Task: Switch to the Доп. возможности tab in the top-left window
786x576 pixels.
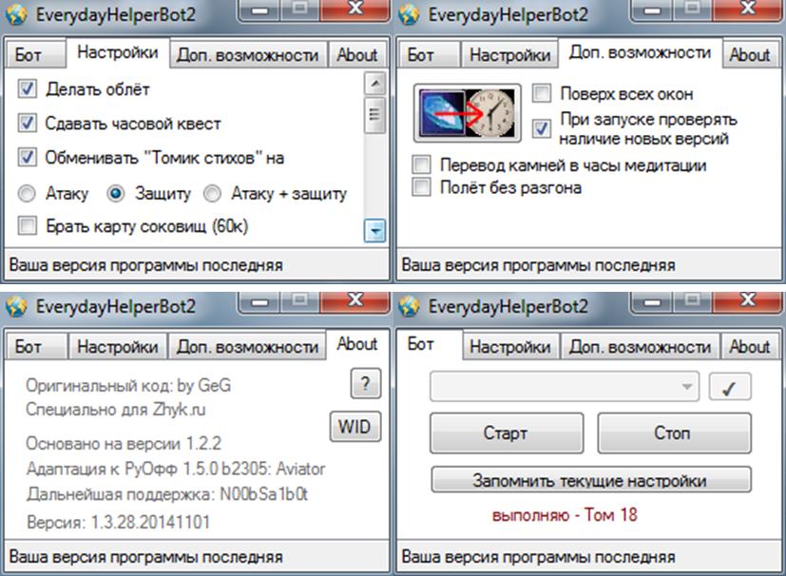Action: coord(248,54)
